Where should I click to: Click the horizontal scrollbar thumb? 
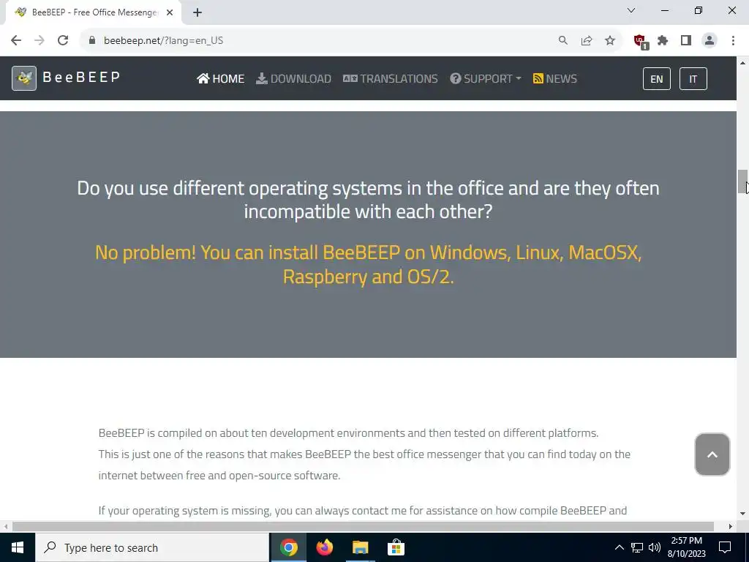[363, 526]
